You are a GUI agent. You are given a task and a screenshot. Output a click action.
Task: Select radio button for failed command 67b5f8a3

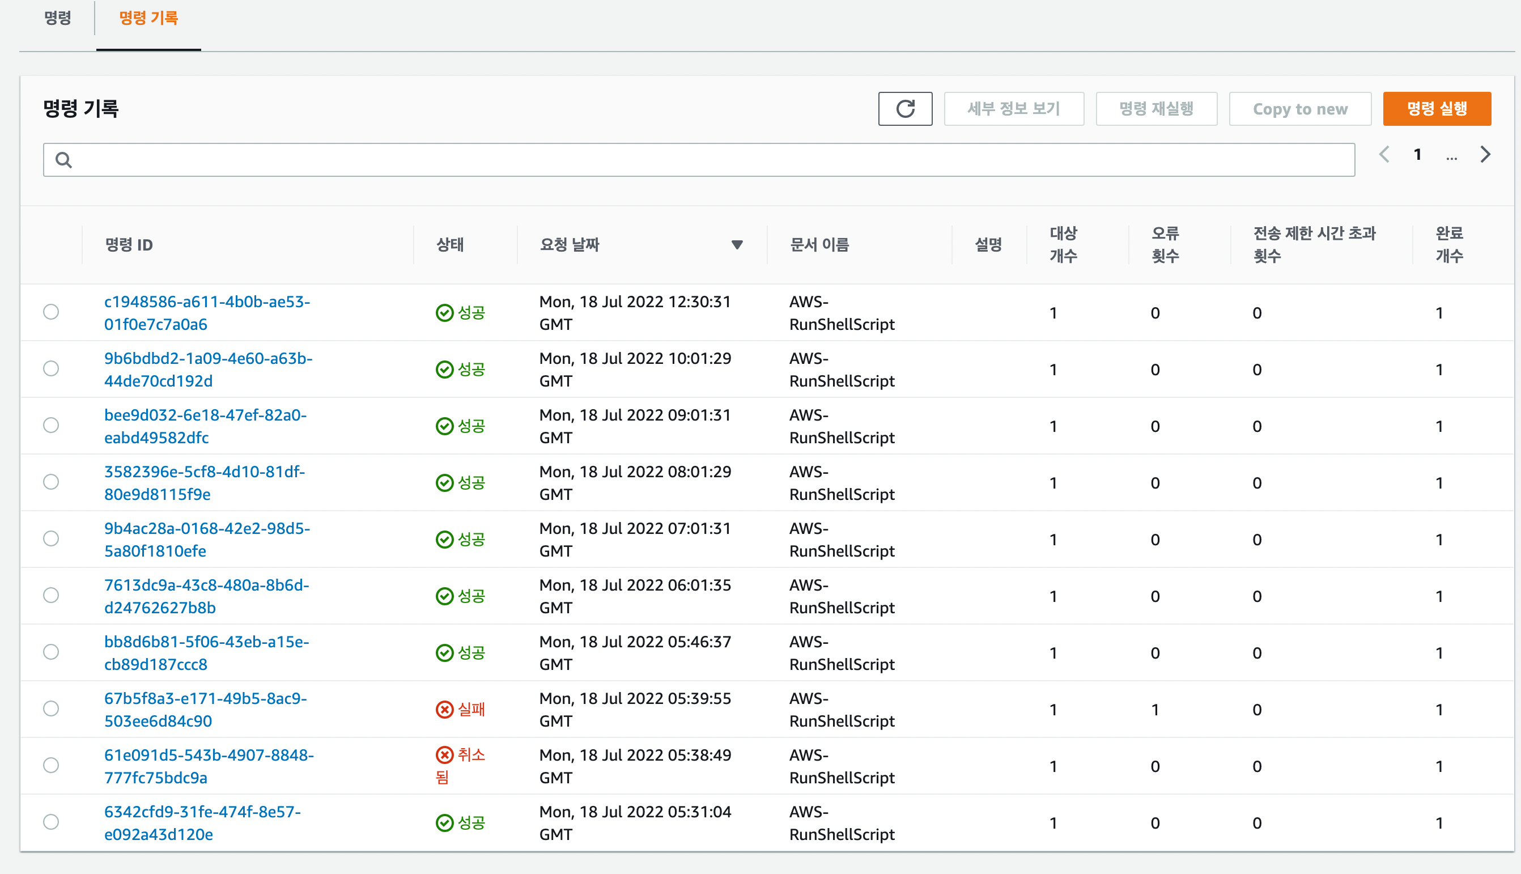[x=51, y=708]
